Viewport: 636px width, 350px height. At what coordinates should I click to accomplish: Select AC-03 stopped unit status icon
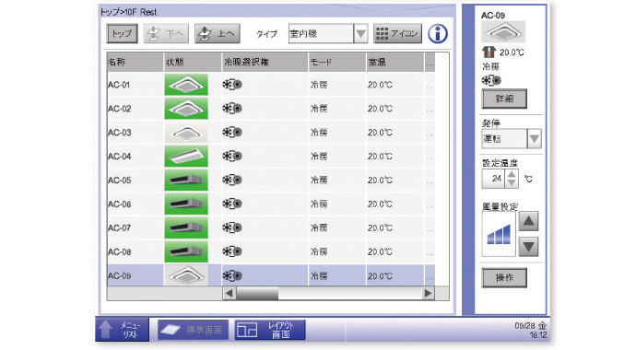[186, 133]
